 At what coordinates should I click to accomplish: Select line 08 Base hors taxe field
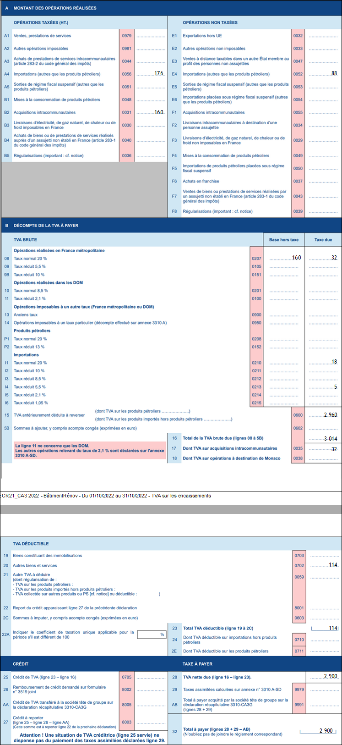coord(284,258)
